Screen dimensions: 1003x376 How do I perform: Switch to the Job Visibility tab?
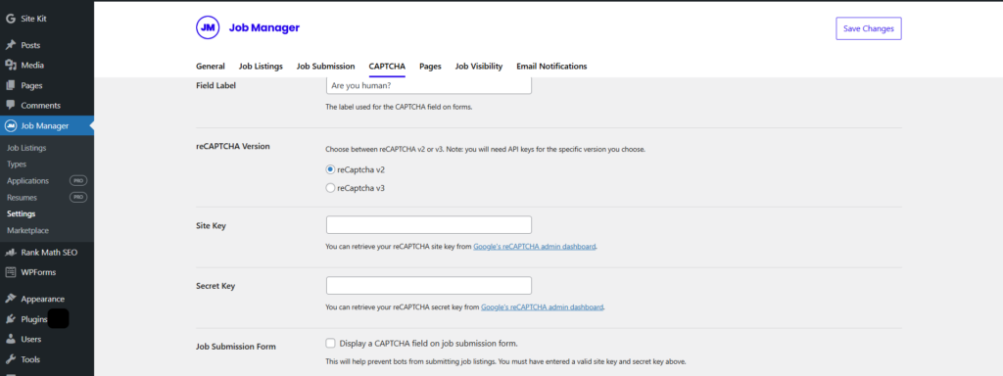coord(478,66)
